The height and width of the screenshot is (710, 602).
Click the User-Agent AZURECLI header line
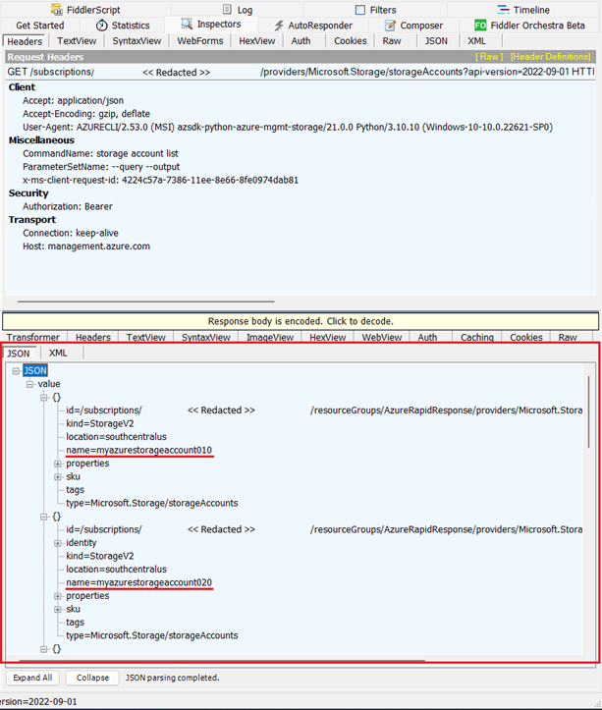288,128
